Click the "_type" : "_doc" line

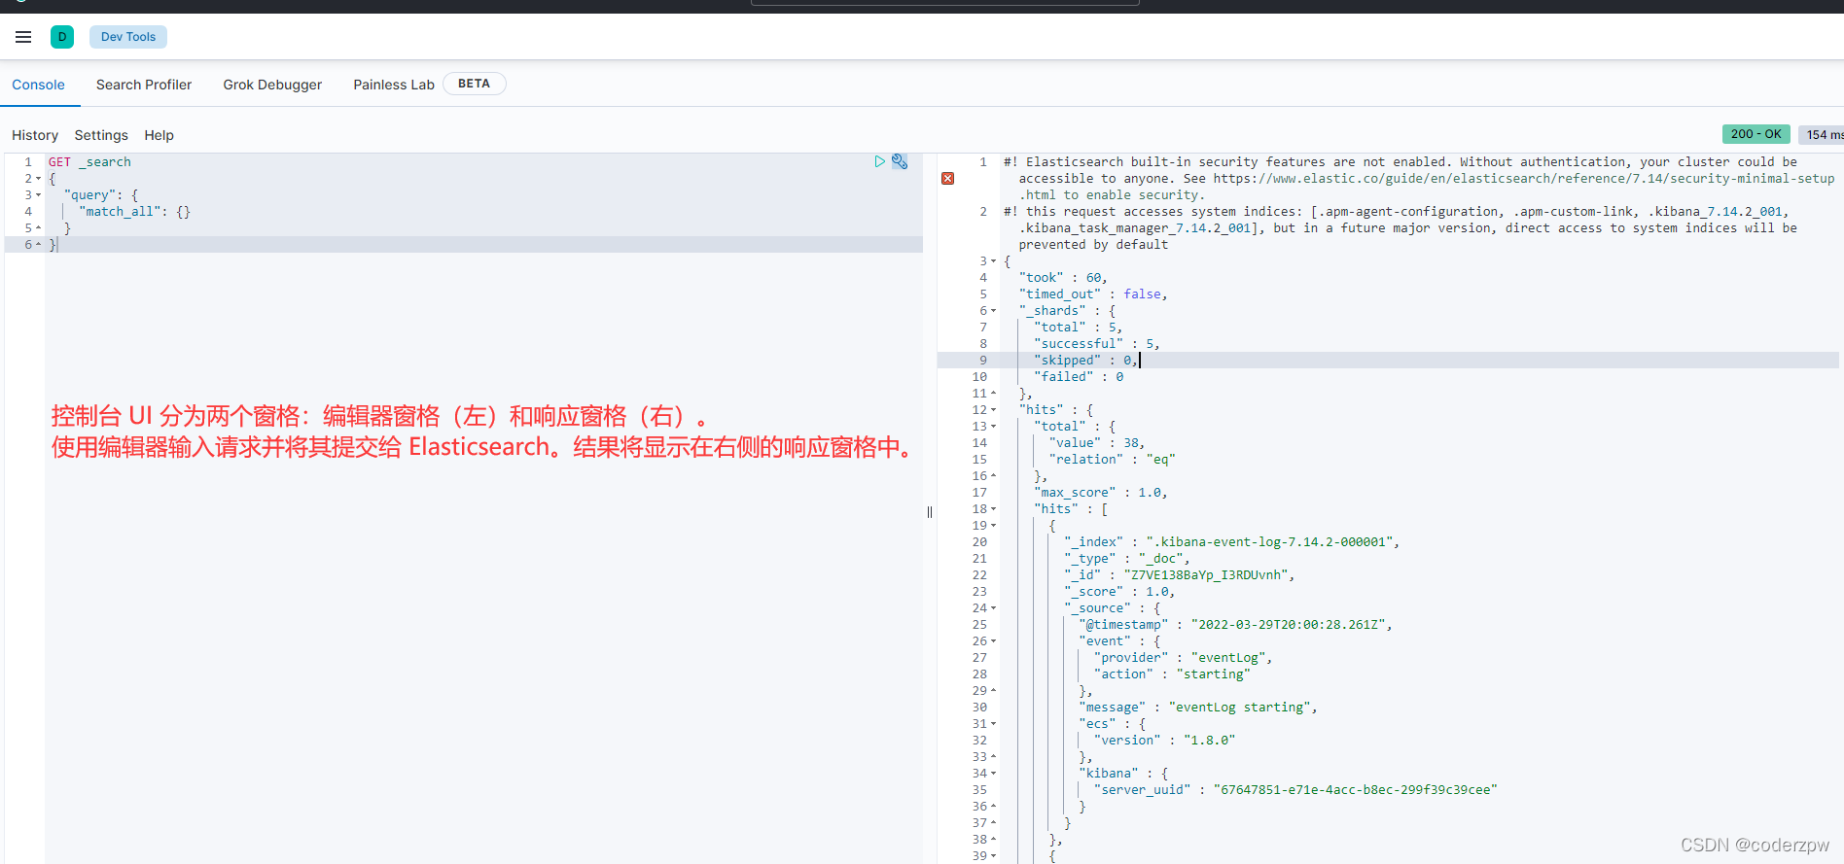click(x=1127, y=559)
